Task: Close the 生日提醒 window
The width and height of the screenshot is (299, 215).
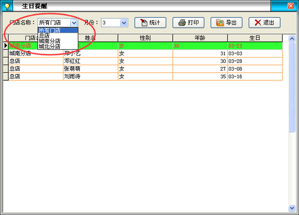Action: 291,6
